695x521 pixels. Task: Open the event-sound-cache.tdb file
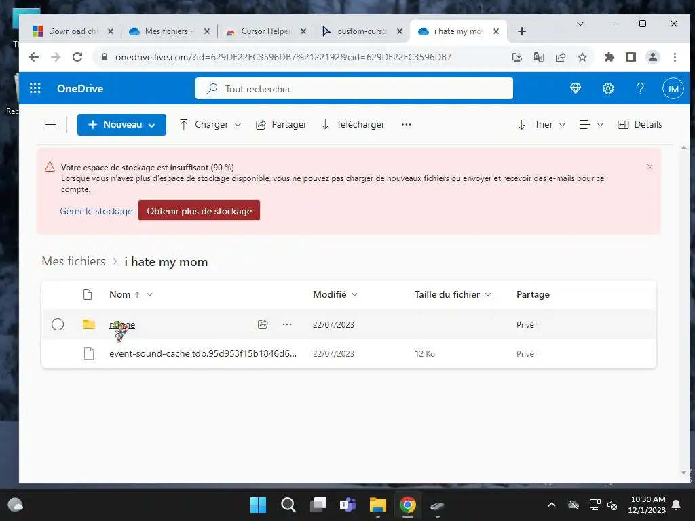pyautogui.click(x=202, y=353)
